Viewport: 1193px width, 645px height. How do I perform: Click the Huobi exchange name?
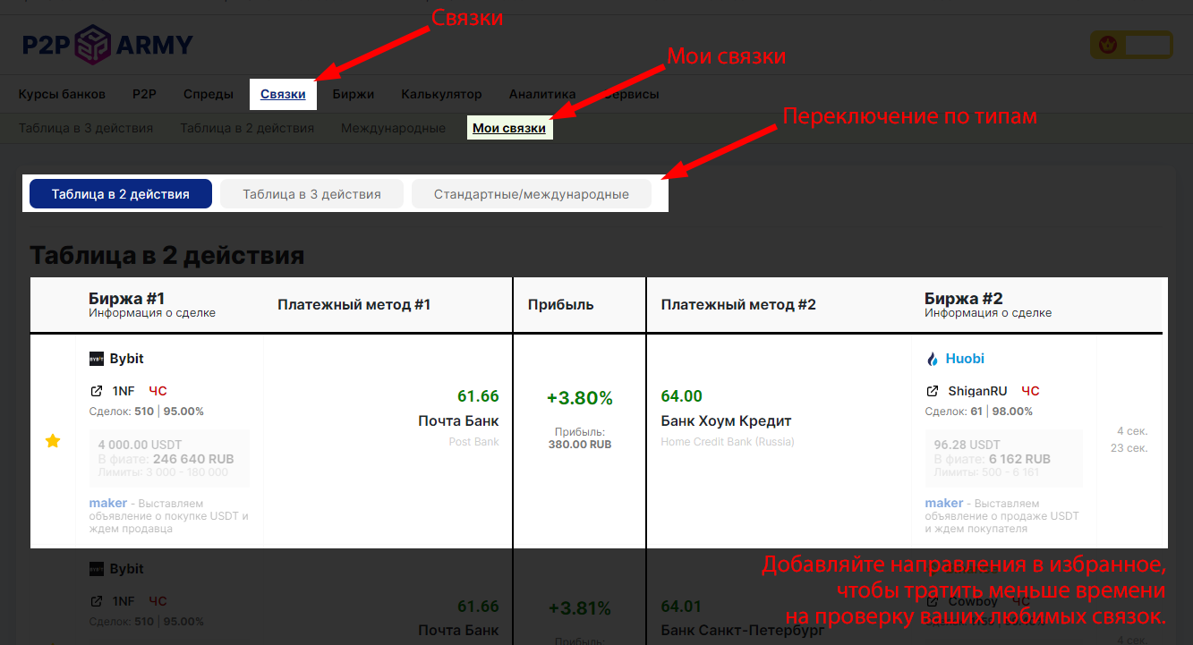[965, 359]
